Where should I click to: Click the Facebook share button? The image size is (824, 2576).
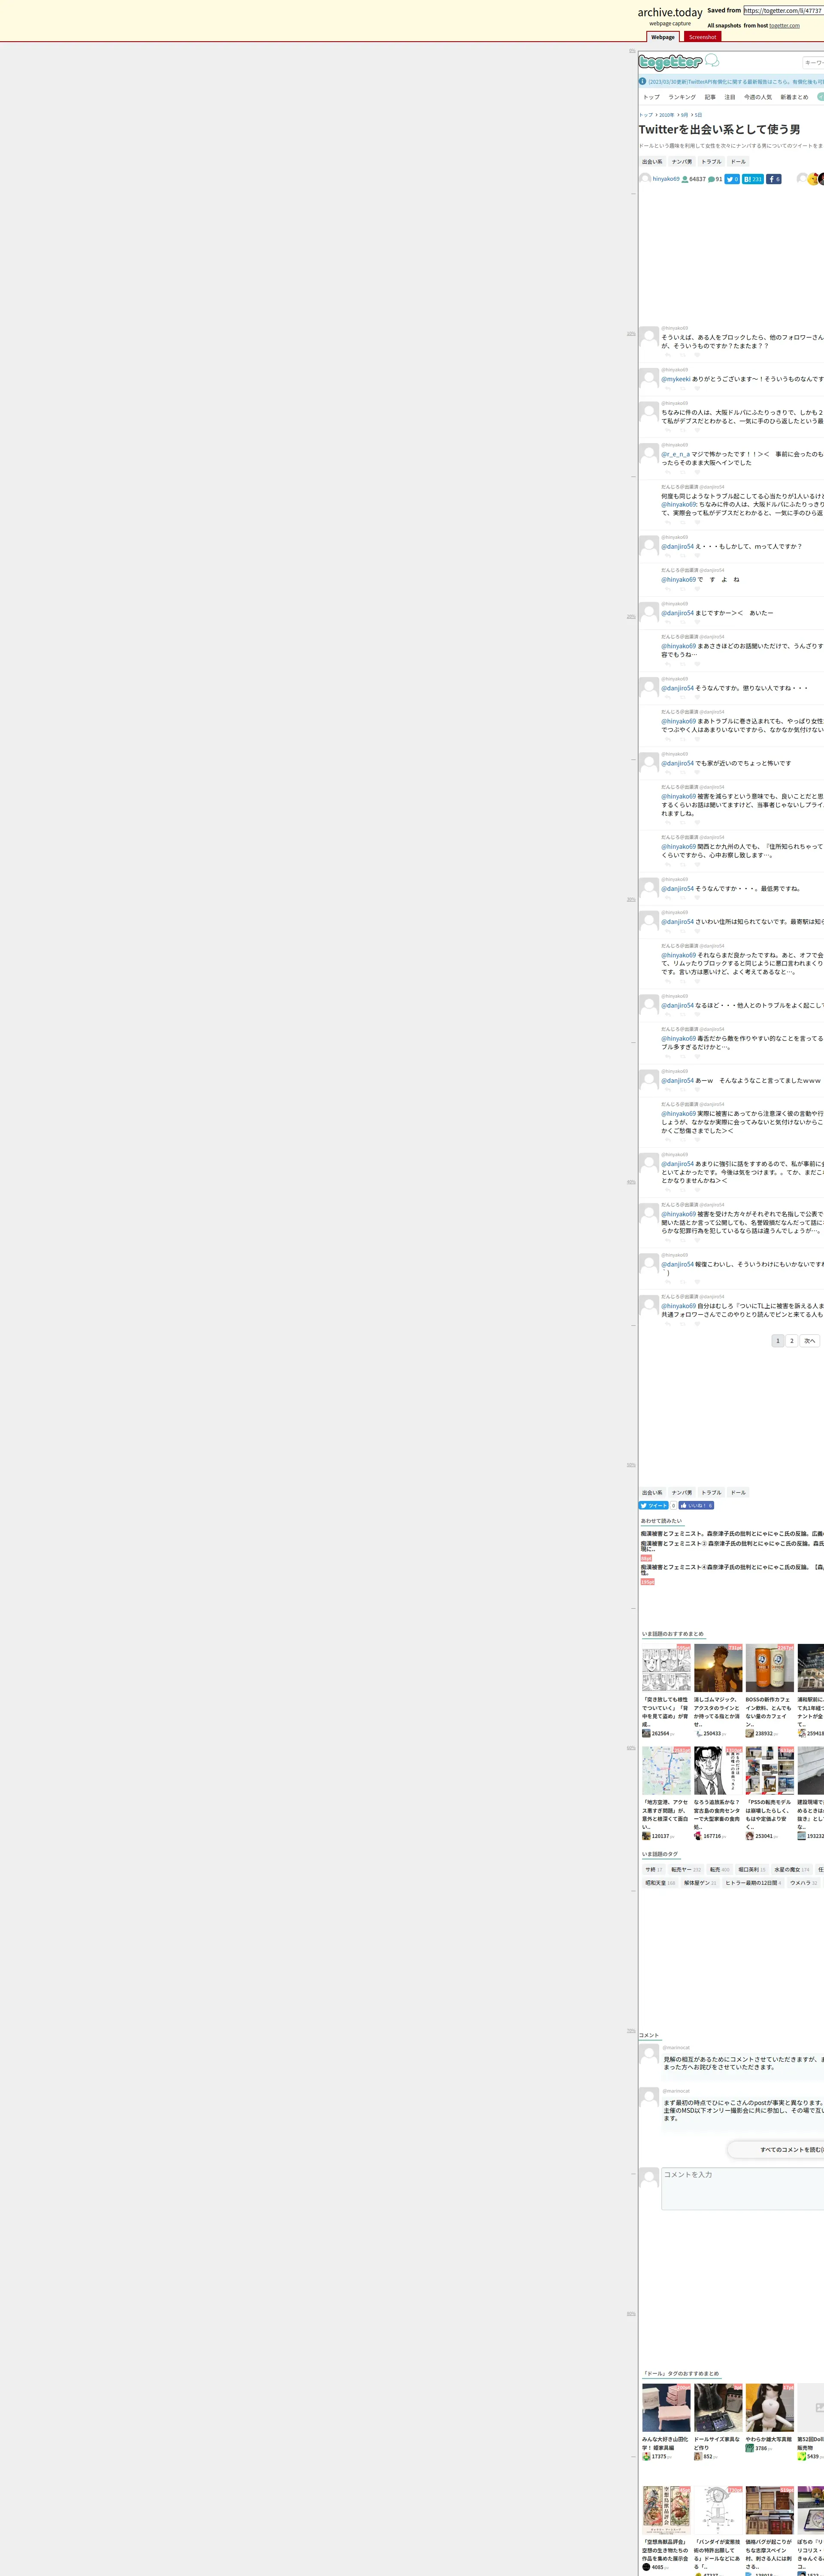tap(774, 179)
